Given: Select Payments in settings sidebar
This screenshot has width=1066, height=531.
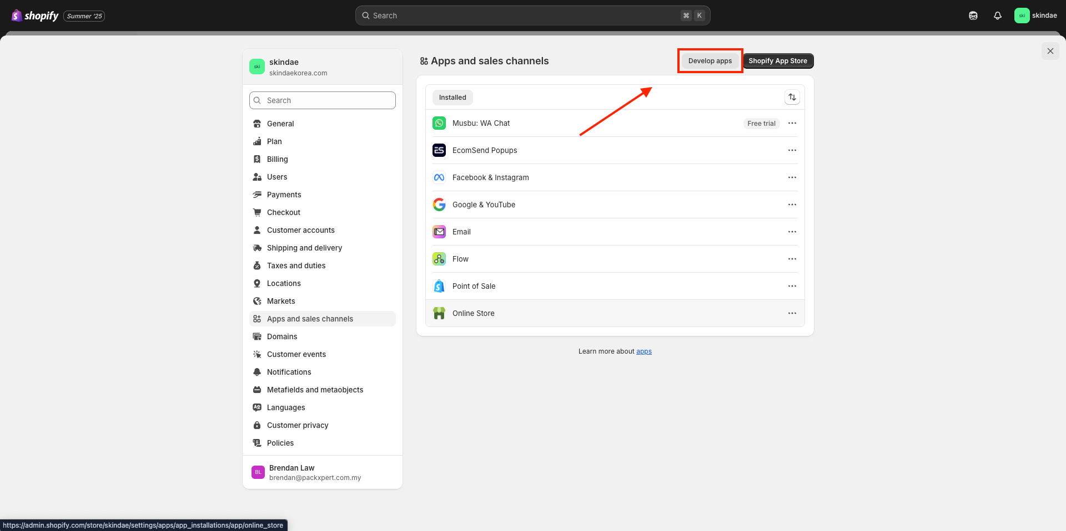Looking at the screenshot, I should pyautogui.click(x=323, y=195).
